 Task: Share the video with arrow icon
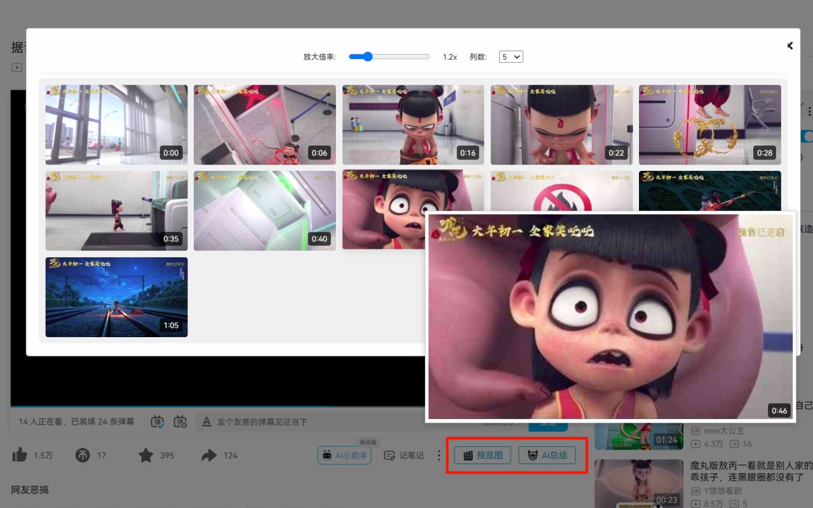(x=209, y=455)
